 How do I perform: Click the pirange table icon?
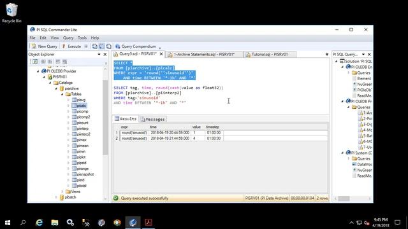point(74,169)
